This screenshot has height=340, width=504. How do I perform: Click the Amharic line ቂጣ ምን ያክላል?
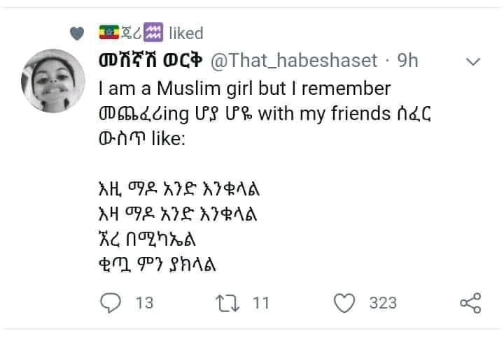(x=157, y=265)
